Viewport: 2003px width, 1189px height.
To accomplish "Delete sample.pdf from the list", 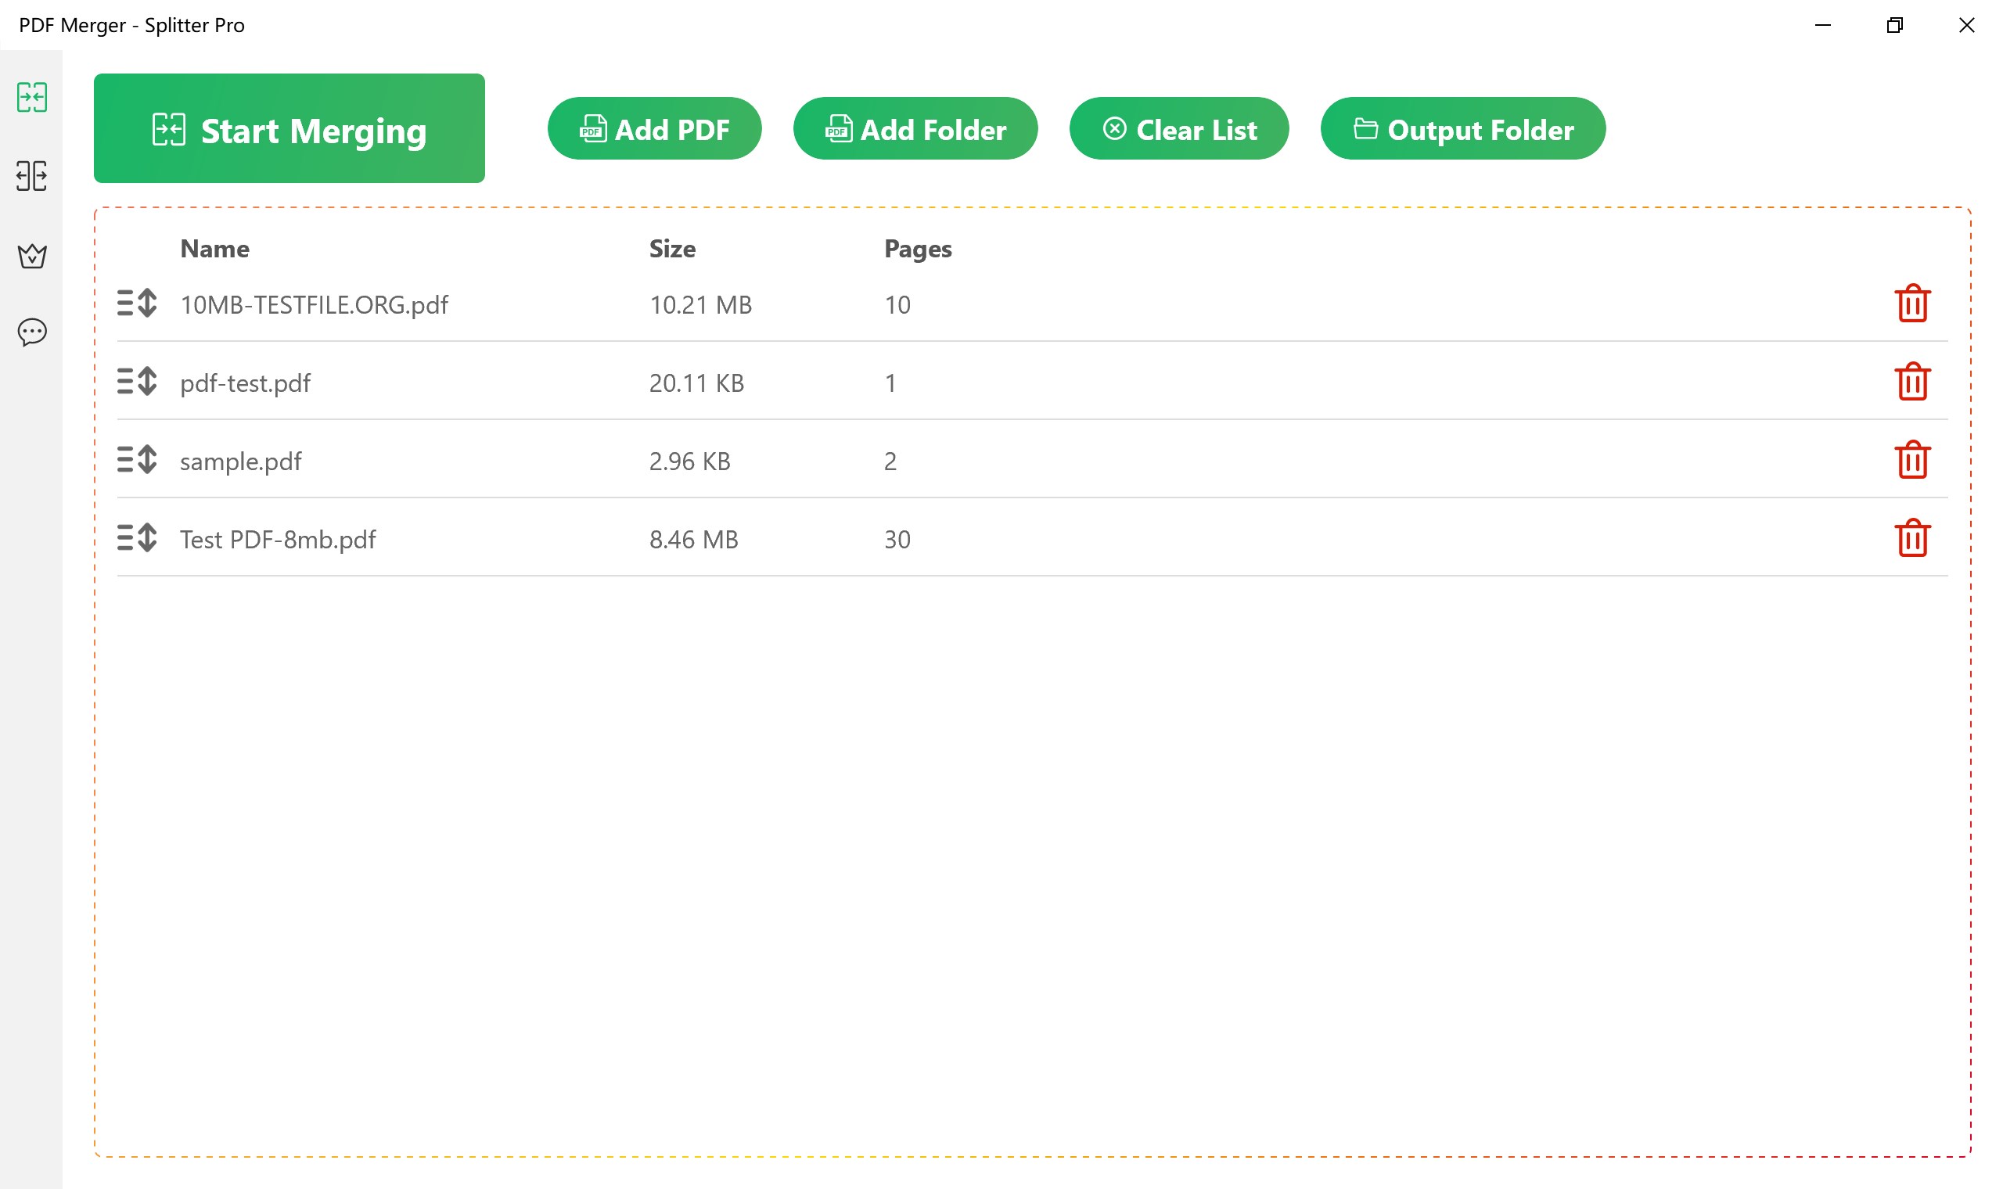I will coord(1911,460).
